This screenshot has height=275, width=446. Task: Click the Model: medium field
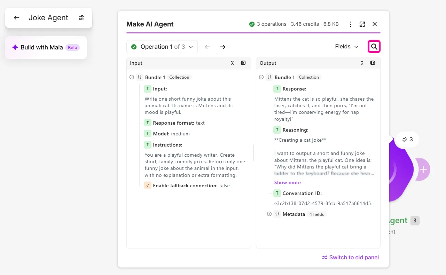point(167,134)
